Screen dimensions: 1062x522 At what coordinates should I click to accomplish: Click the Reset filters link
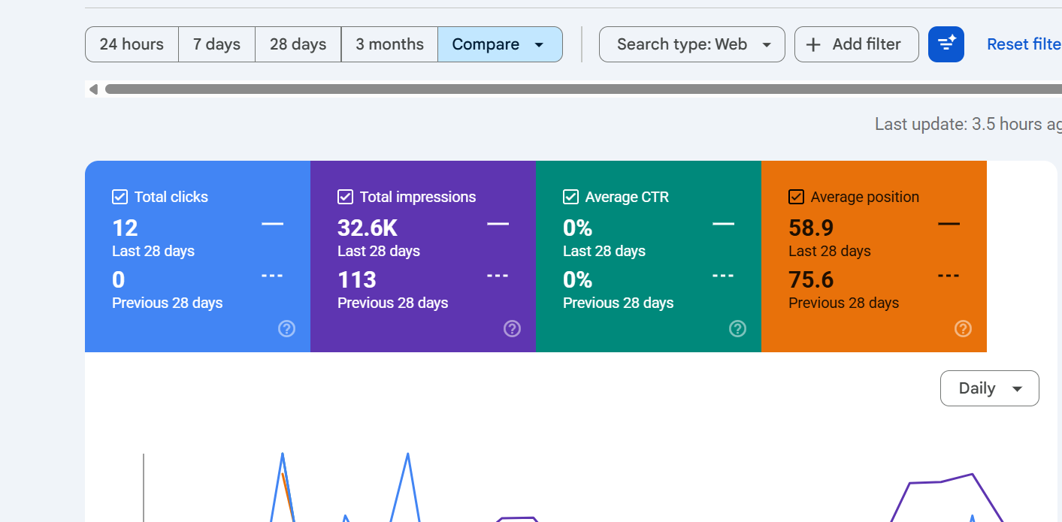point(1024,44)
